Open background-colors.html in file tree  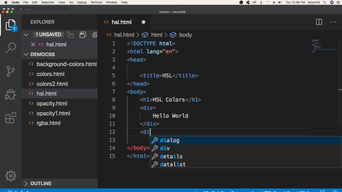pyautogui.click(x=60, y=64)
